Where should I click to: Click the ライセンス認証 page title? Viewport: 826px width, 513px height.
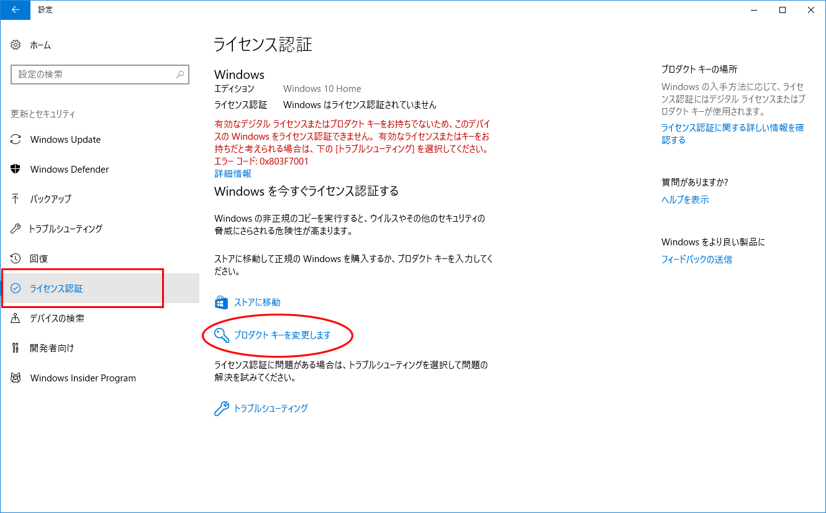click(x=263, y=45)
